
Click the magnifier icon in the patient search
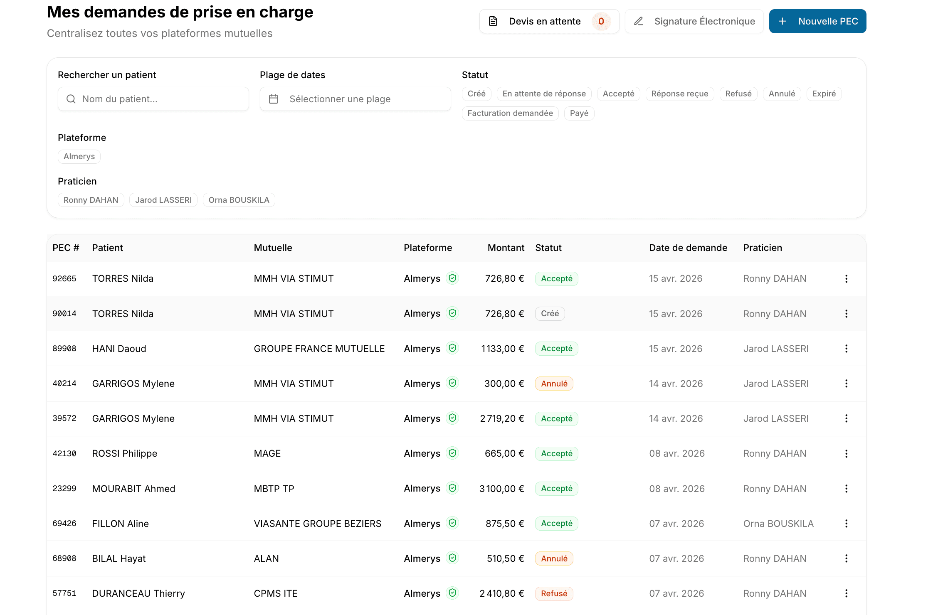71,99
